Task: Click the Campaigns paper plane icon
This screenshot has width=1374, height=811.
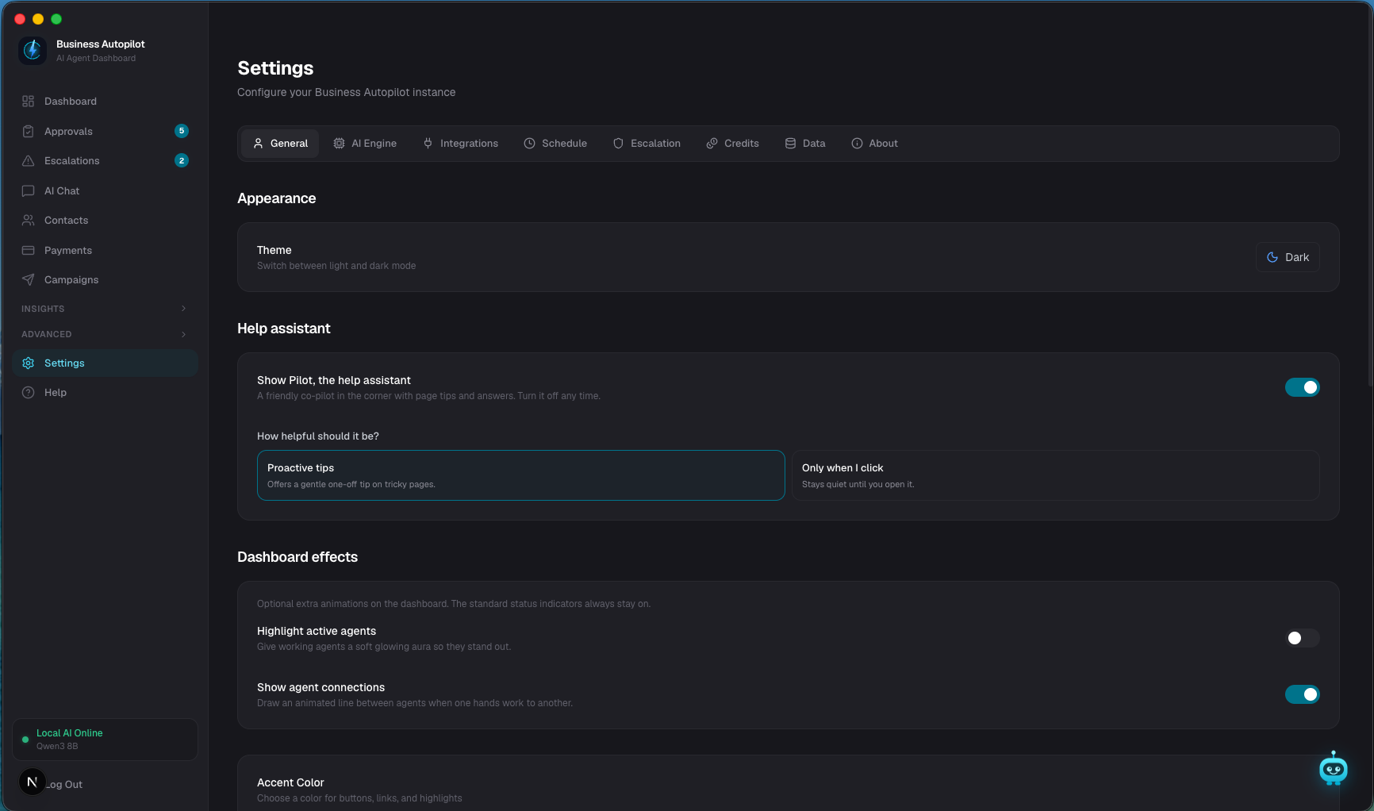Action: 29,280
